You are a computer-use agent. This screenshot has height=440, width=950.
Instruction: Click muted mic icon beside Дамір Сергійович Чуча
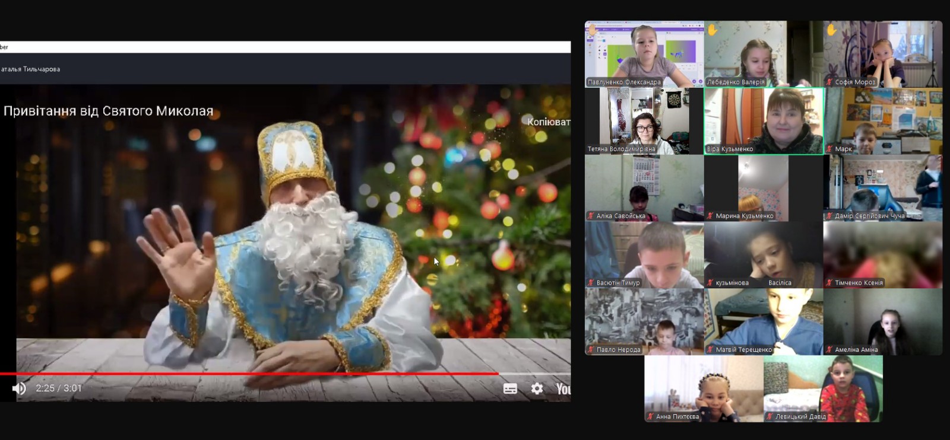[829, 216]
